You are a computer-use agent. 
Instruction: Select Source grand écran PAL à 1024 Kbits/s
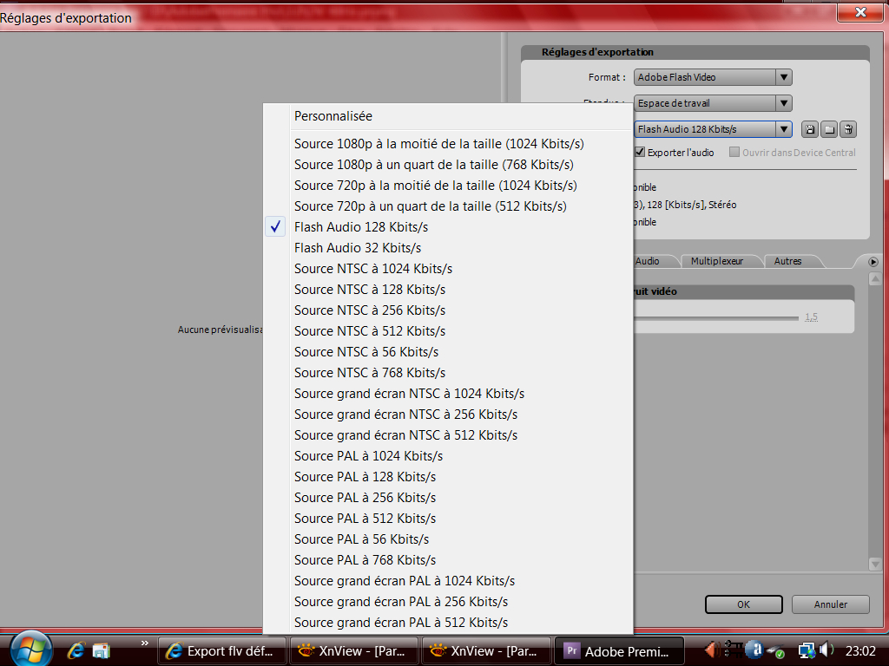point(448,581)
